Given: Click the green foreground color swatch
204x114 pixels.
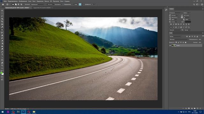Looking at the screenshot, I should click(x=2, y=73).
